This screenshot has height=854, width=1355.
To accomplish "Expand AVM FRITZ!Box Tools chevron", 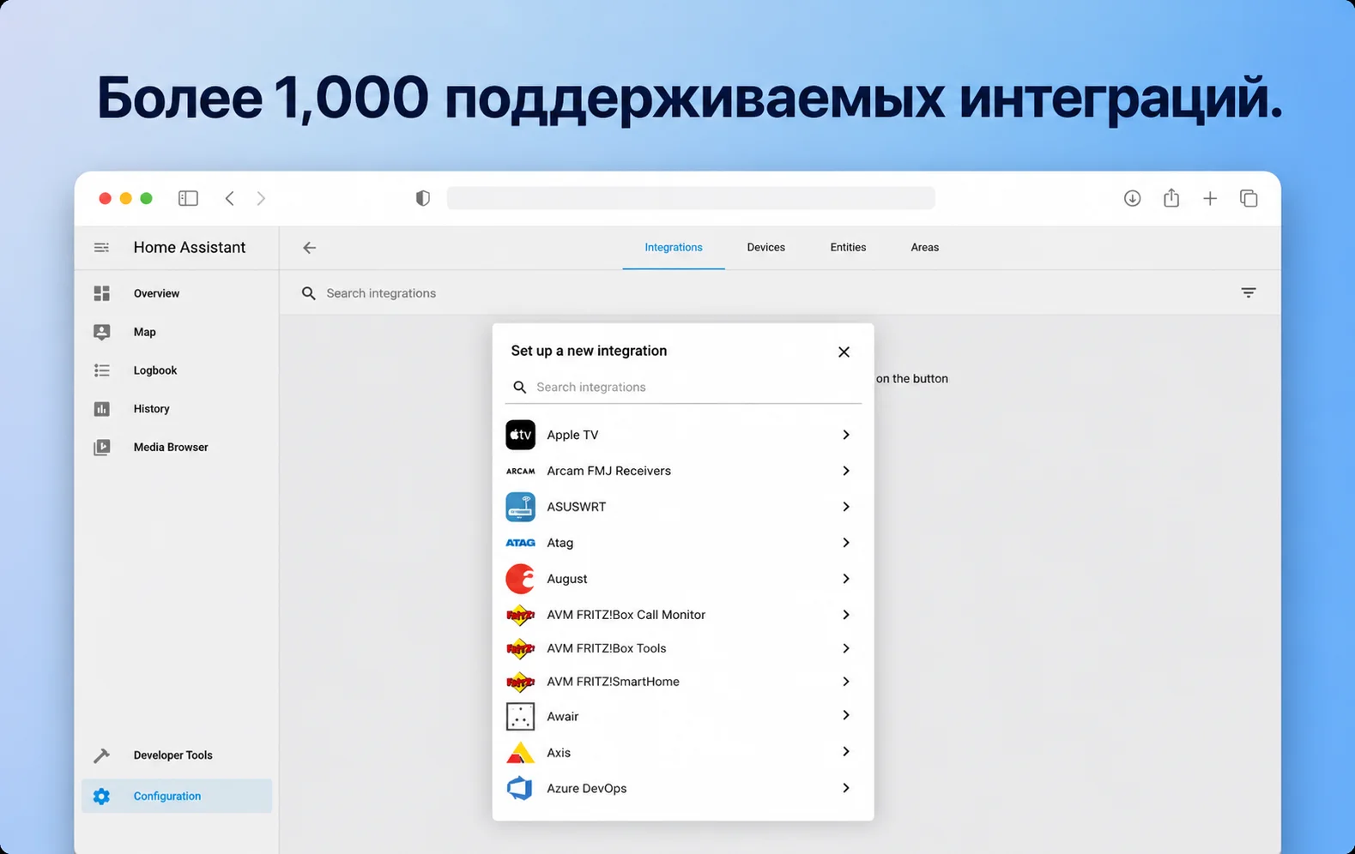I will tap(846, 648).
